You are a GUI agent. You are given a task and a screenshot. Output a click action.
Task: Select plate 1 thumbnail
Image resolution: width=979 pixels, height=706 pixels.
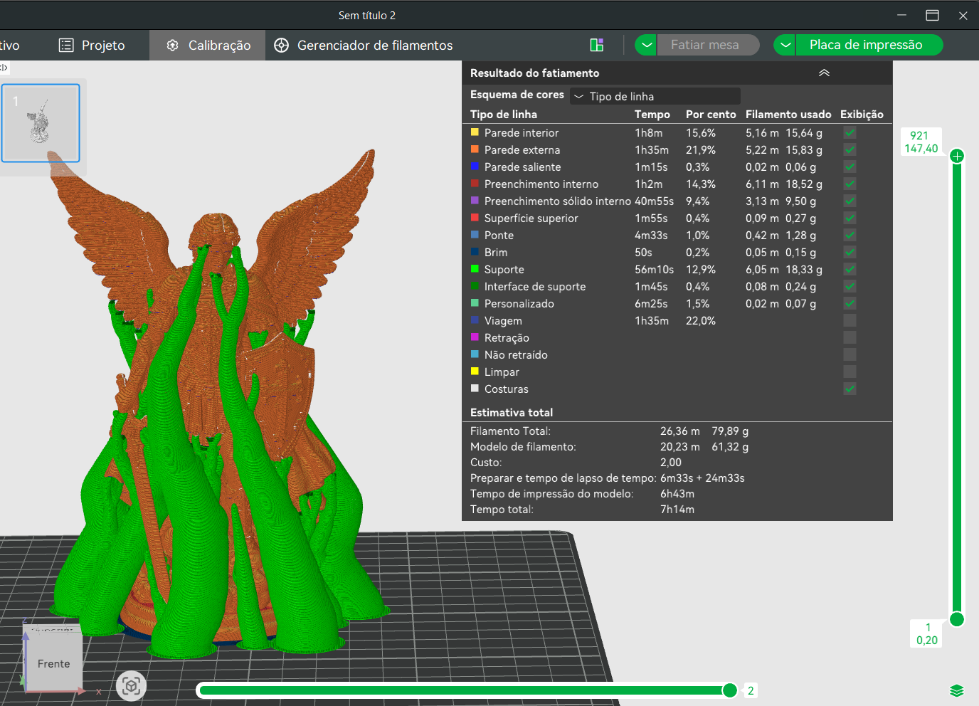click(41, 123)
